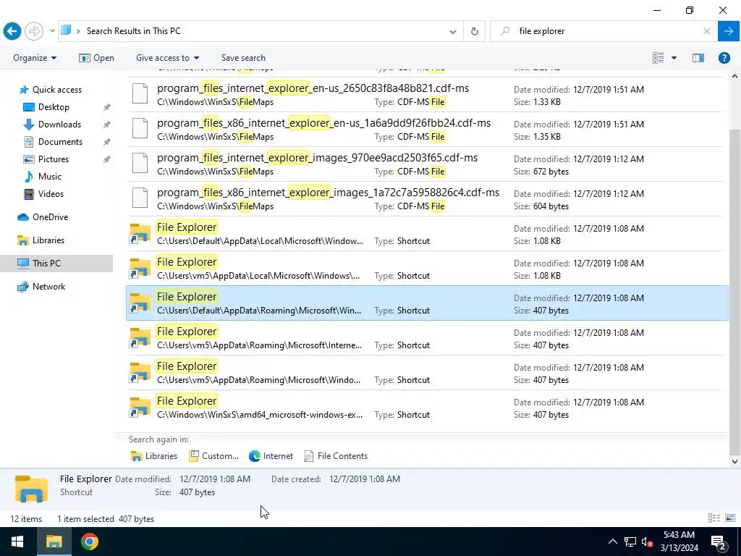The width and height of the screenshot is (741, 556).
Task: Click breadcrumb 'Search Results in This PC'
Action: (x=134, y=31)
